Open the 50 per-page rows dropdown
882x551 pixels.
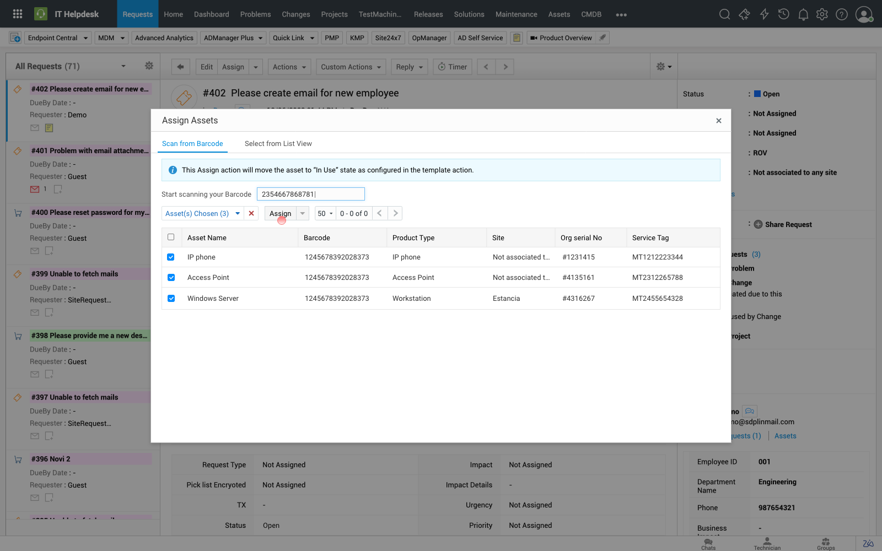point(325,213)
